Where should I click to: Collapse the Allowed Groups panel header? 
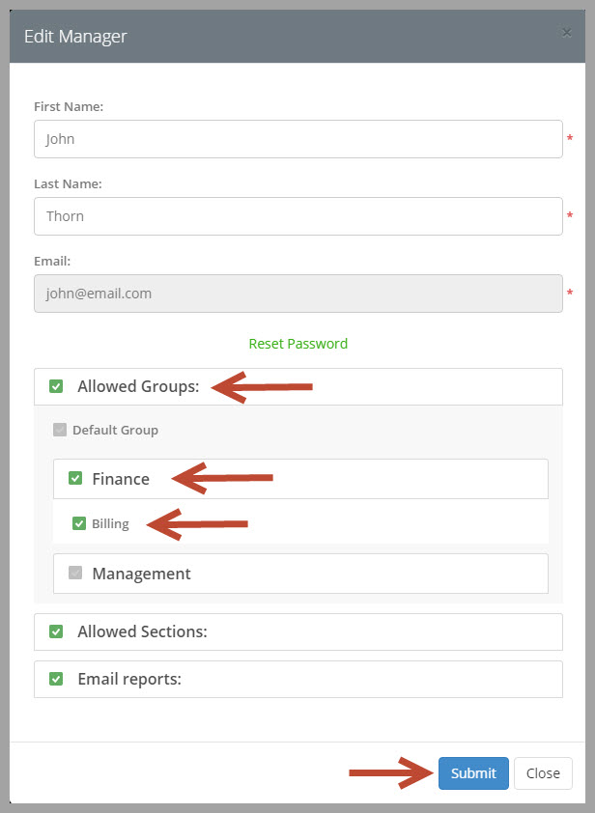(x=298, y=386)
